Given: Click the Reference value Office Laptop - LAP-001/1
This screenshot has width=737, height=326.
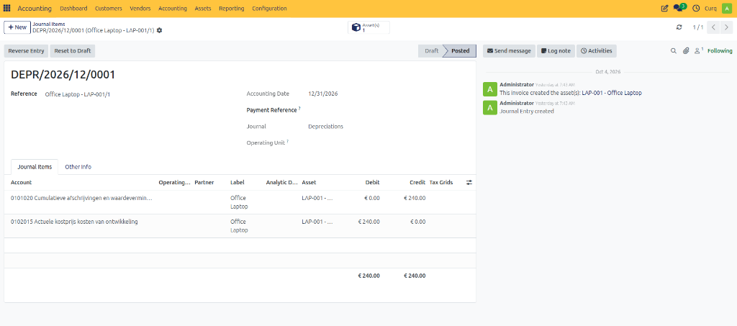Looking at the screenshot, I should pos(78,94).
